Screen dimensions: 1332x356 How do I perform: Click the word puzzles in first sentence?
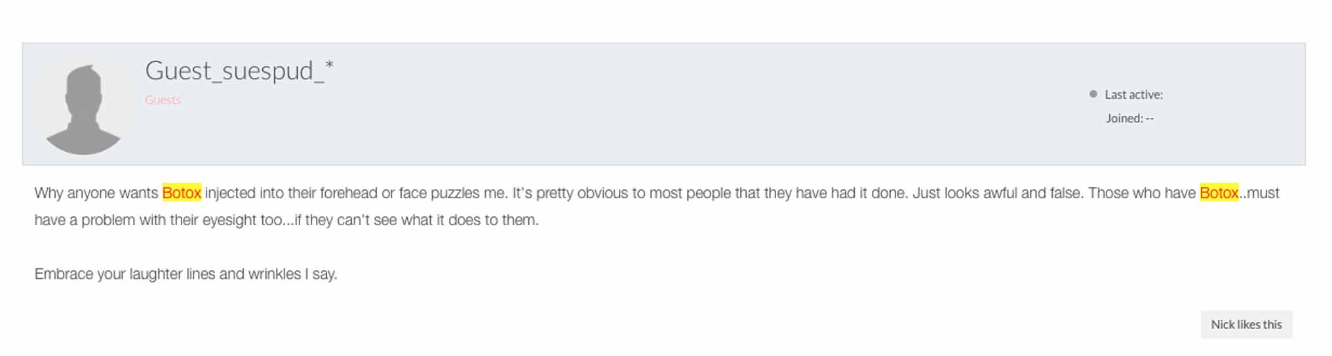tap(456, 193)
